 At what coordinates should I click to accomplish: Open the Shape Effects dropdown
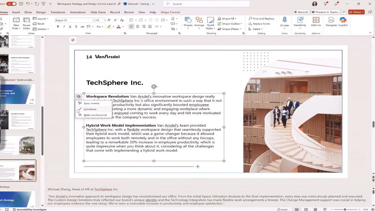(x=229, y=29)
